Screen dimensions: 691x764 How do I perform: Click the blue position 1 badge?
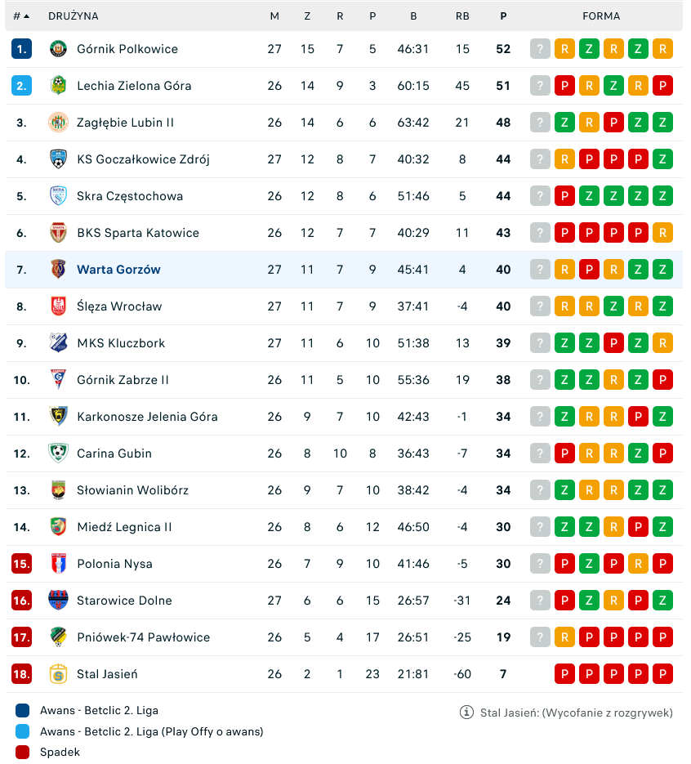(x=21, y=49)
